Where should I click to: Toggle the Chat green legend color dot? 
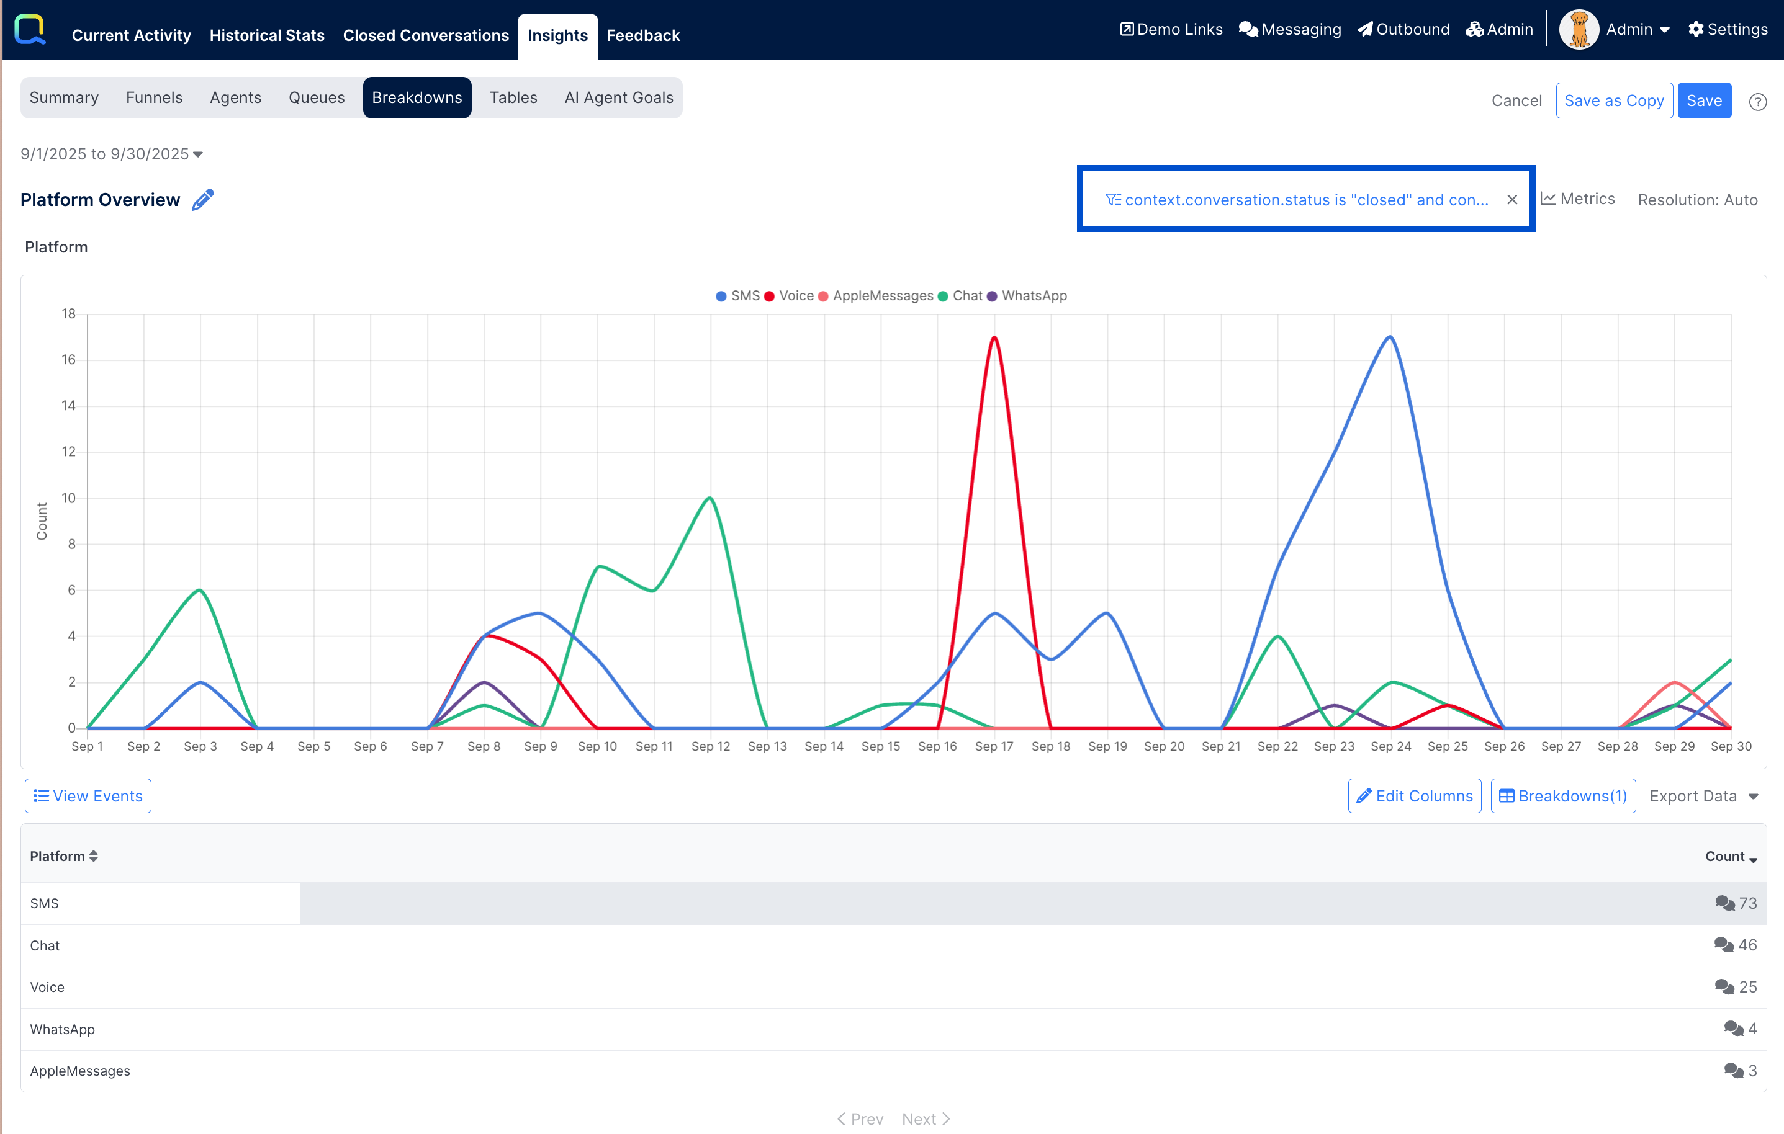943,296
